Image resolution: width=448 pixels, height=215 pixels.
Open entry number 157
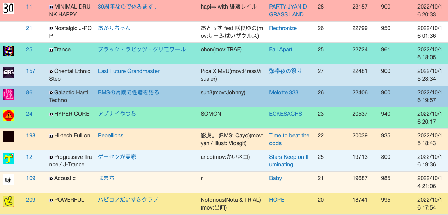click(31, 71)
